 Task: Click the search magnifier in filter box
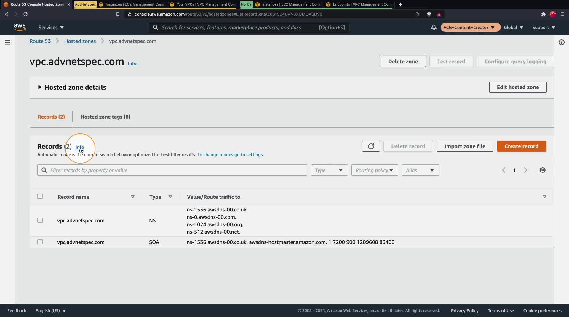(44, 170)
